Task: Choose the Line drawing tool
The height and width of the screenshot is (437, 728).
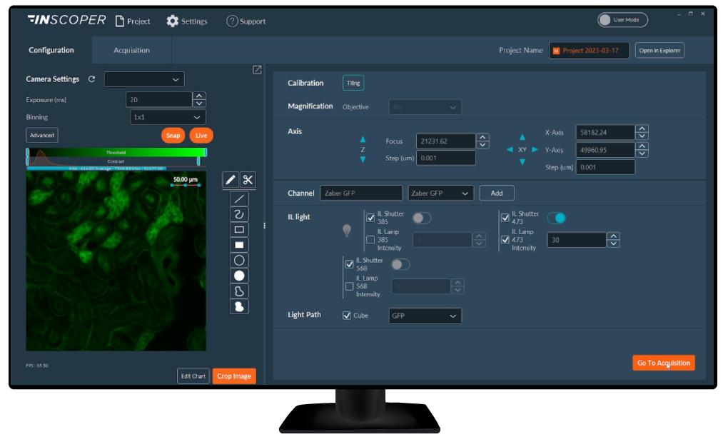Action: (x=239, y=198)
